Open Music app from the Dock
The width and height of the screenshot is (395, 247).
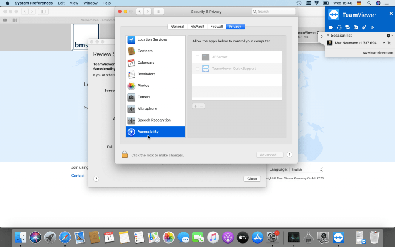(213, 237)
